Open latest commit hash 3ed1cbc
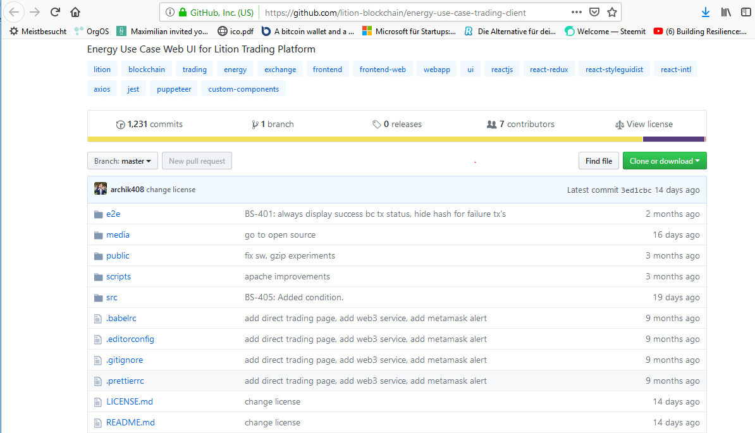 (636, 190)
